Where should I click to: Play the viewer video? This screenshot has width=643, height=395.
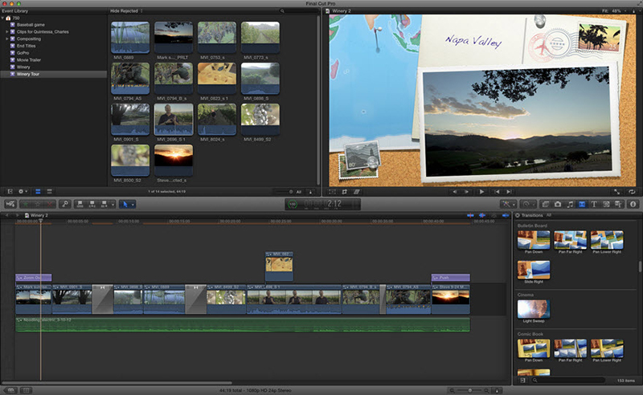pyautogui.click(x=481, y=192)
